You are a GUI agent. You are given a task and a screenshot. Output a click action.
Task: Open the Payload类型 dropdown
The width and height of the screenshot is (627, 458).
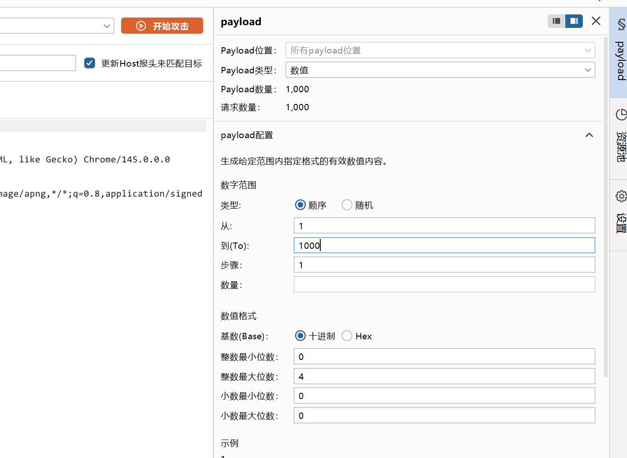(x=440, y=70)
